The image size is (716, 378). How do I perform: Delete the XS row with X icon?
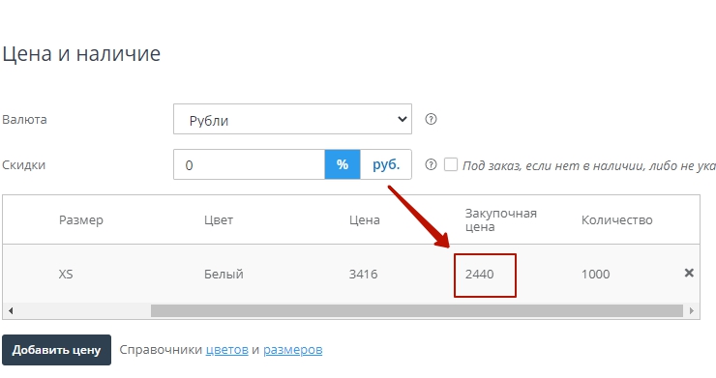[x=689, y=273]
